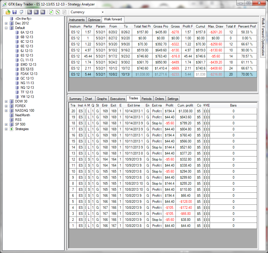Sort by Percent Prof column header
Viewport: 268px width, 253px height.
click(247, 26)
